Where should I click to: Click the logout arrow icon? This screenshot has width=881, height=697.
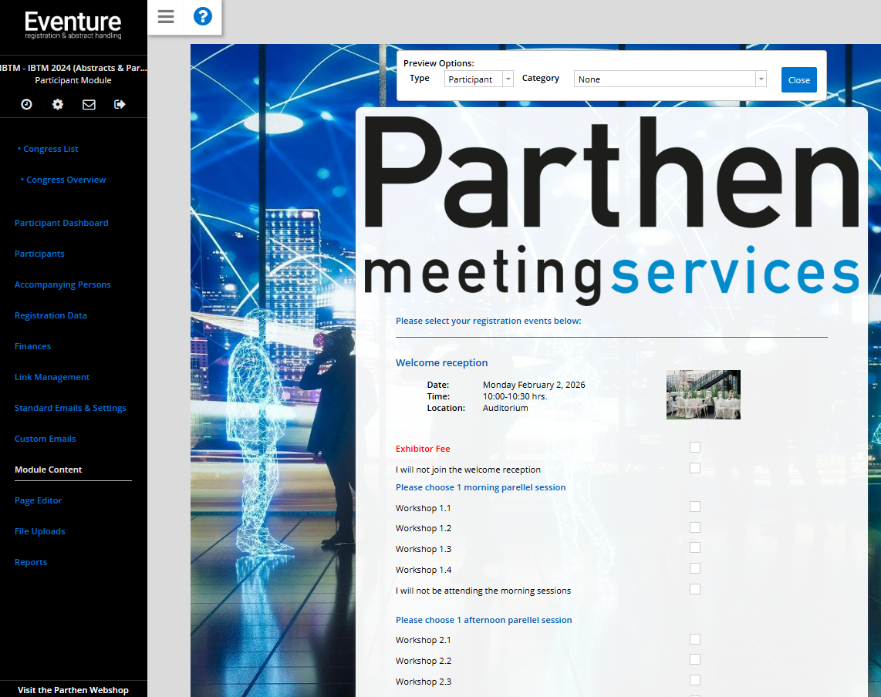pos(120,104)
